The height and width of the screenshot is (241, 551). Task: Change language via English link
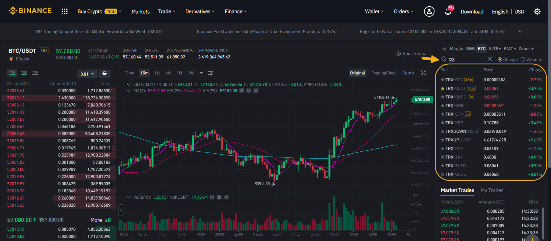pyautogui.click(x=500, y=12)
